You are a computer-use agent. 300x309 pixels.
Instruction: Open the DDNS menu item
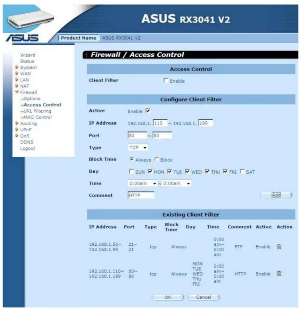click(27, 142)
